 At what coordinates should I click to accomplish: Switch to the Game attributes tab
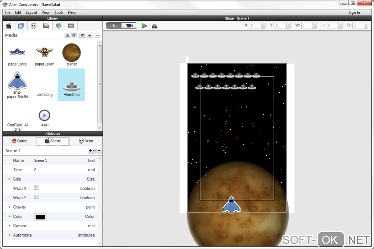(19, 141)
